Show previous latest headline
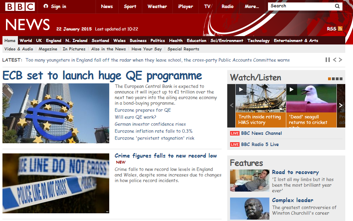353x221 pixels. (x=334, y=60)
